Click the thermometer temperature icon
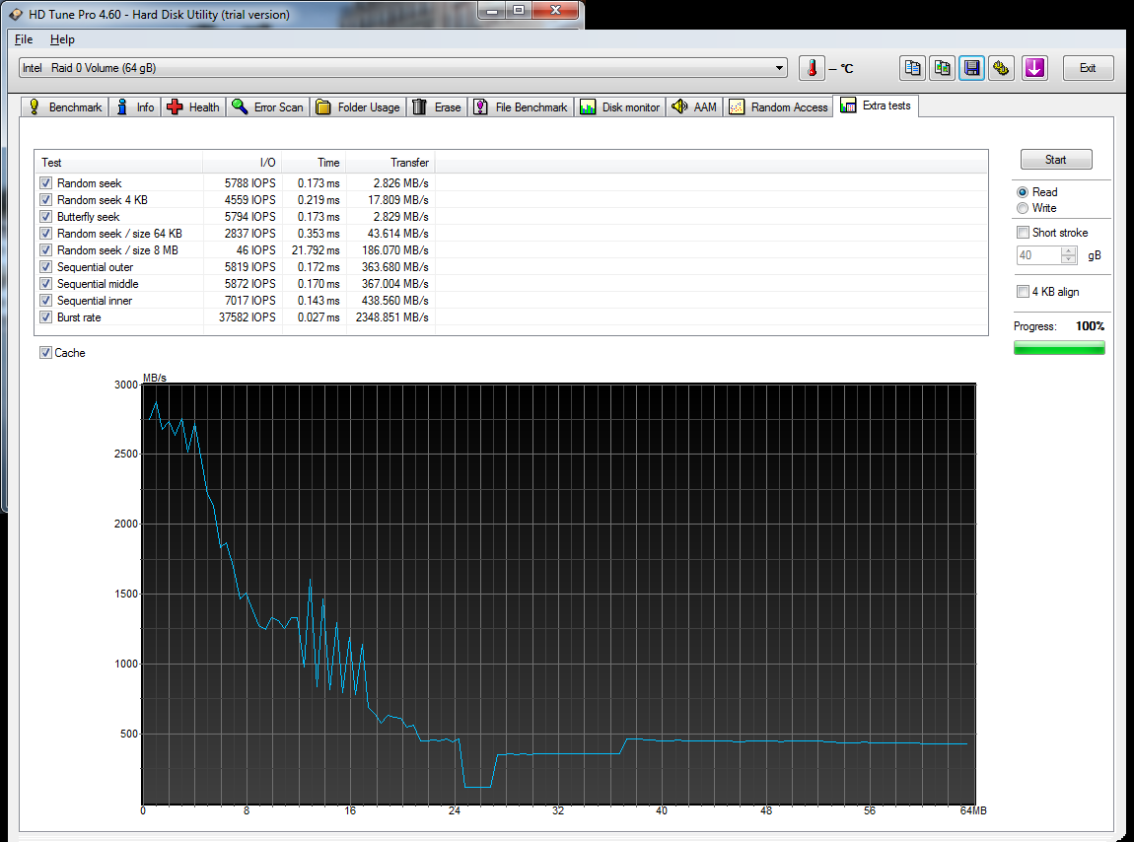The height and width of the screenshot is (842, 1134). tap(811, 68)
